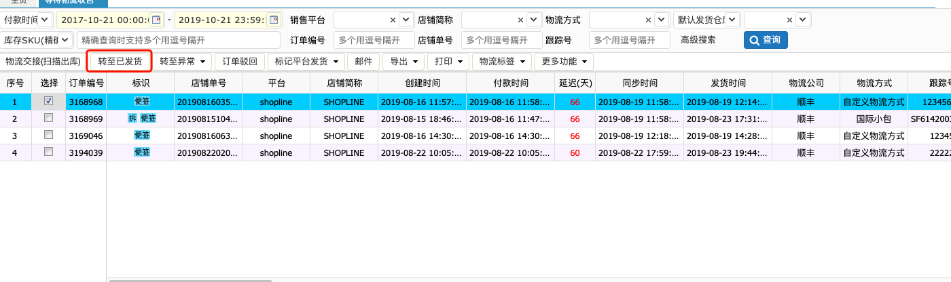This screenshot has width=951, height=282.
Task: Click the 物流公司 column header
Action: coord(806,83)
